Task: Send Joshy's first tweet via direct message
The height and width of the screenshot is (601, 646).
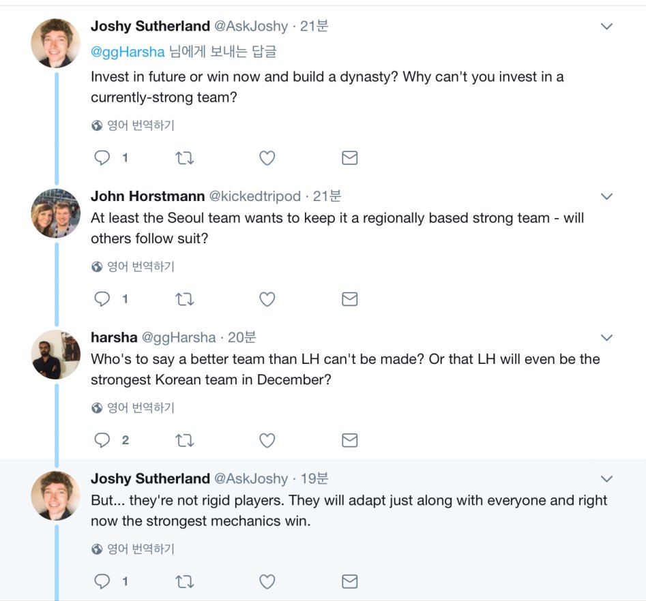Action: point(349,158)
